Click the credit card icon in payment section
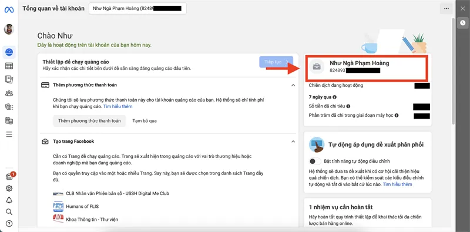The height and width of the screenshot is (232, 470). [45, 85]
